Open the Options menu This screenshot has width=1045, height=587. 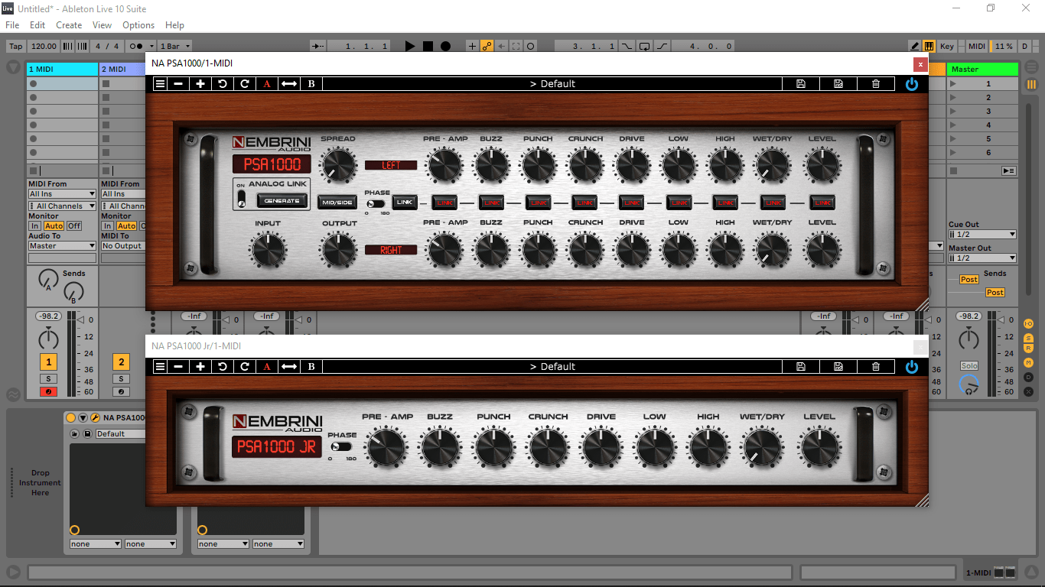(138, 25)
